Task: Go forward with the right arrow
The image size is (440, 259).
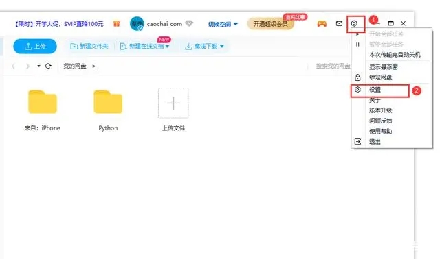Action: 27,66
